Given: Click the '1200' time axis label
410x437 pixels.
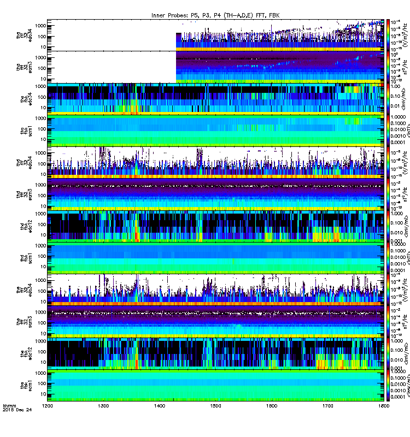Looking at the screenshot, I should click(48, 406).
